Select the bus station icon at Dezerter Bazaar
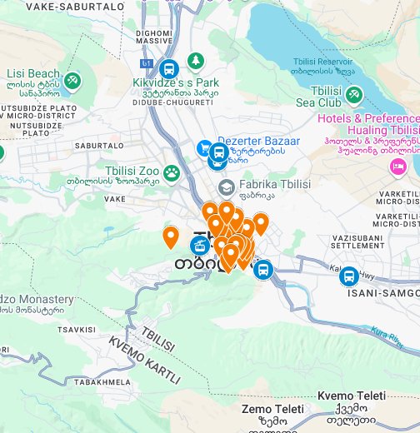Image resolution: width=420 pixels, height=433 pixels. coord(219,152)
